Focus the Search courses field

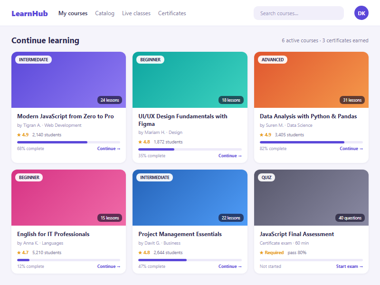(x=299, y=13)
